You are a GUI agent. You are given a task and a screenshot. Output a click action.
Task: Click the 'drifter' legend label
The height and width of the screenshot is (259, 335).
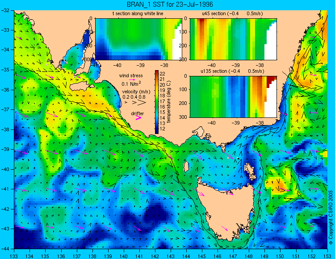138,113
